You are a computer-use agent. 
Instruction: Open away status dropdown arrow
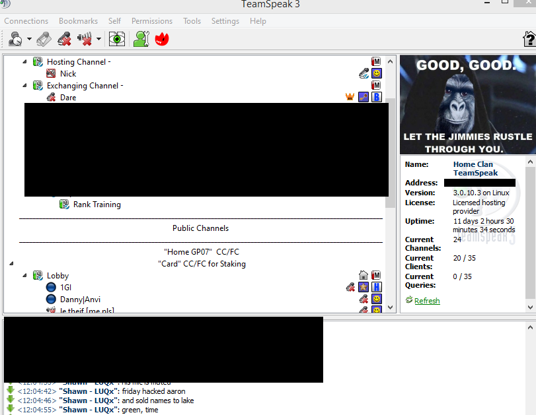[x=29, y=39]
